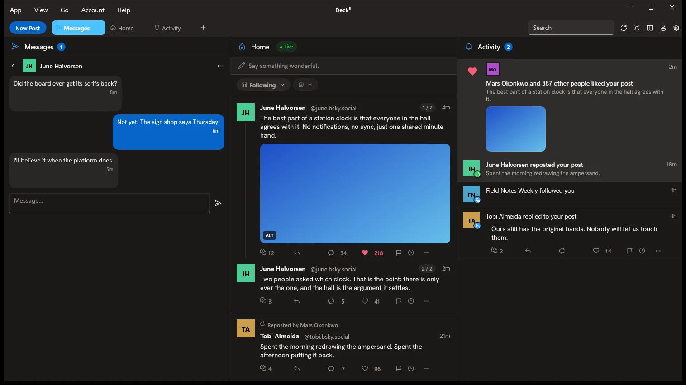Viewport: 686px width, 385px height.
Task: Switch to the Activity tab
Action: tap(167, 28)
